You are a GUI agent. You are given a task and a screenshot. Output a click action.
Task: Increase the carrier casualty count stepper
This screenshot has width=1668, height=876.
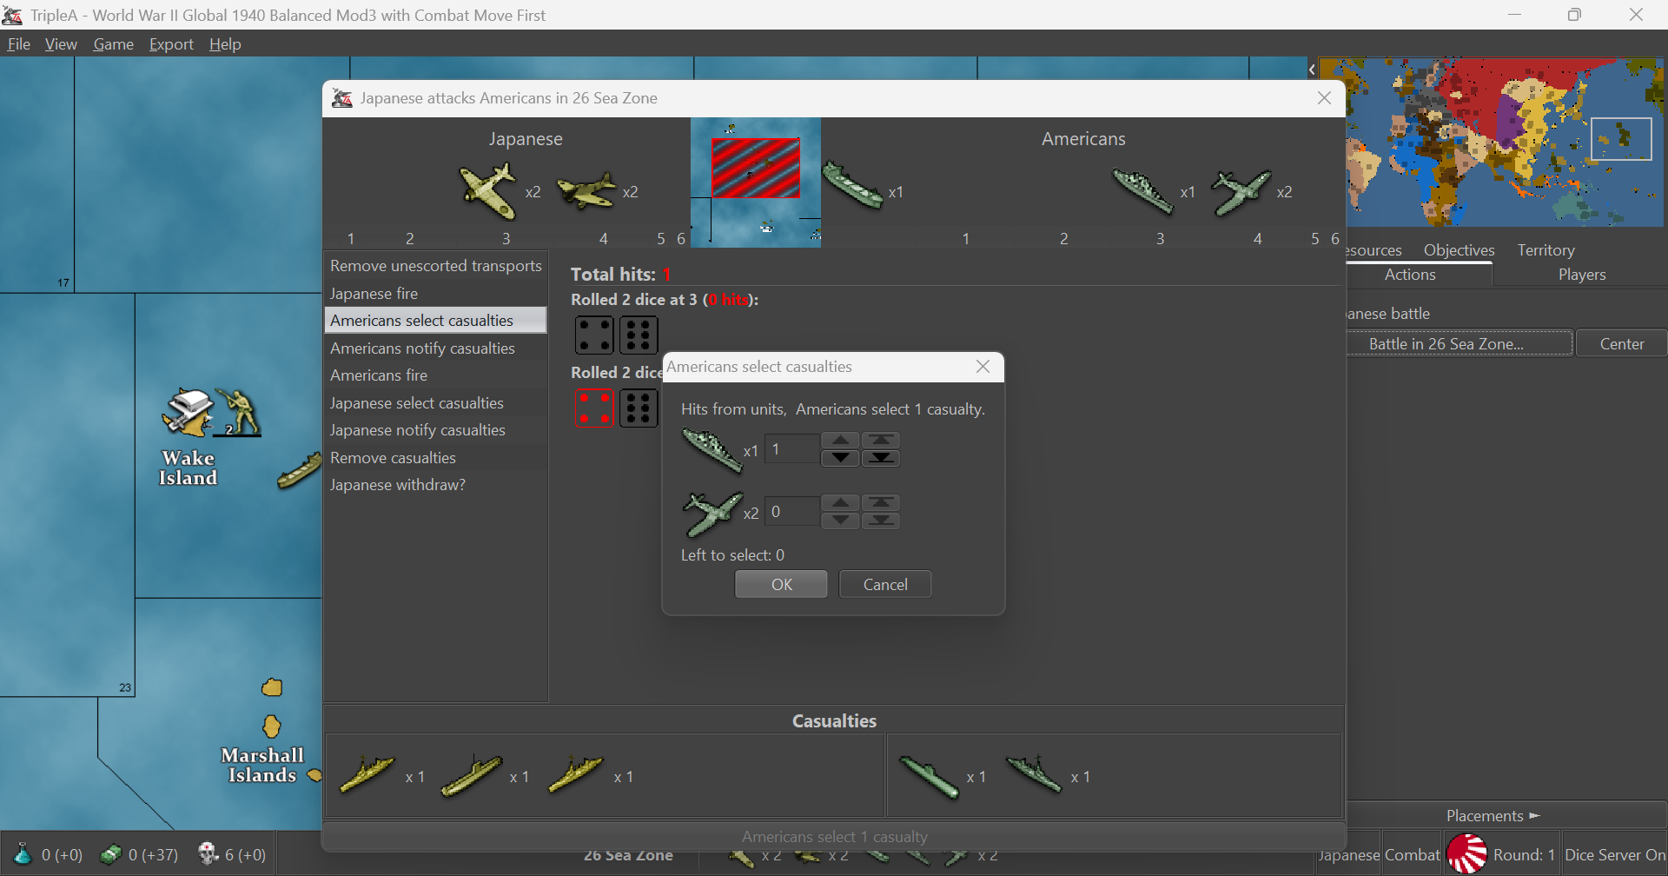click(x=839, y=441)
